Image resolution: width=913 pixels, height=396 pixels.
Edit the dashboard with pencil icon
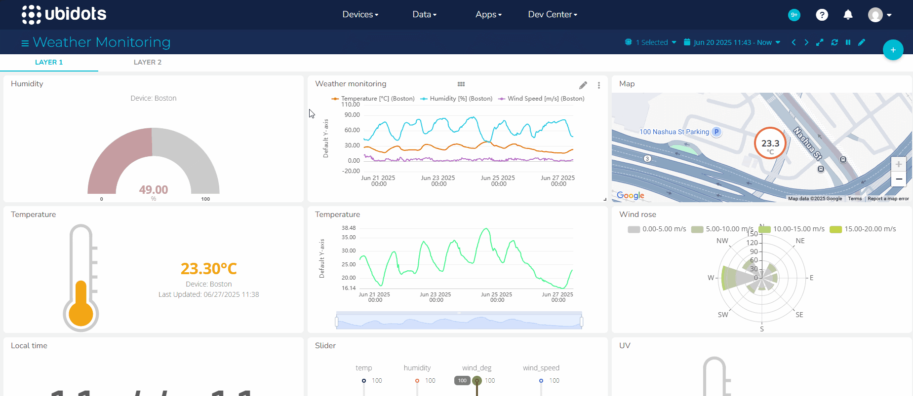pos(862,42)
